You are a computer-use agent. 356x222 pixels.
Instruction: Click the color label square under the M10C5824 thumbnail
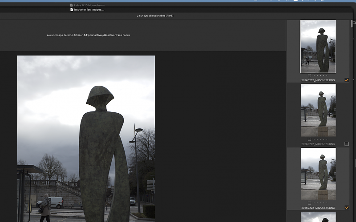tap(309, 203)
